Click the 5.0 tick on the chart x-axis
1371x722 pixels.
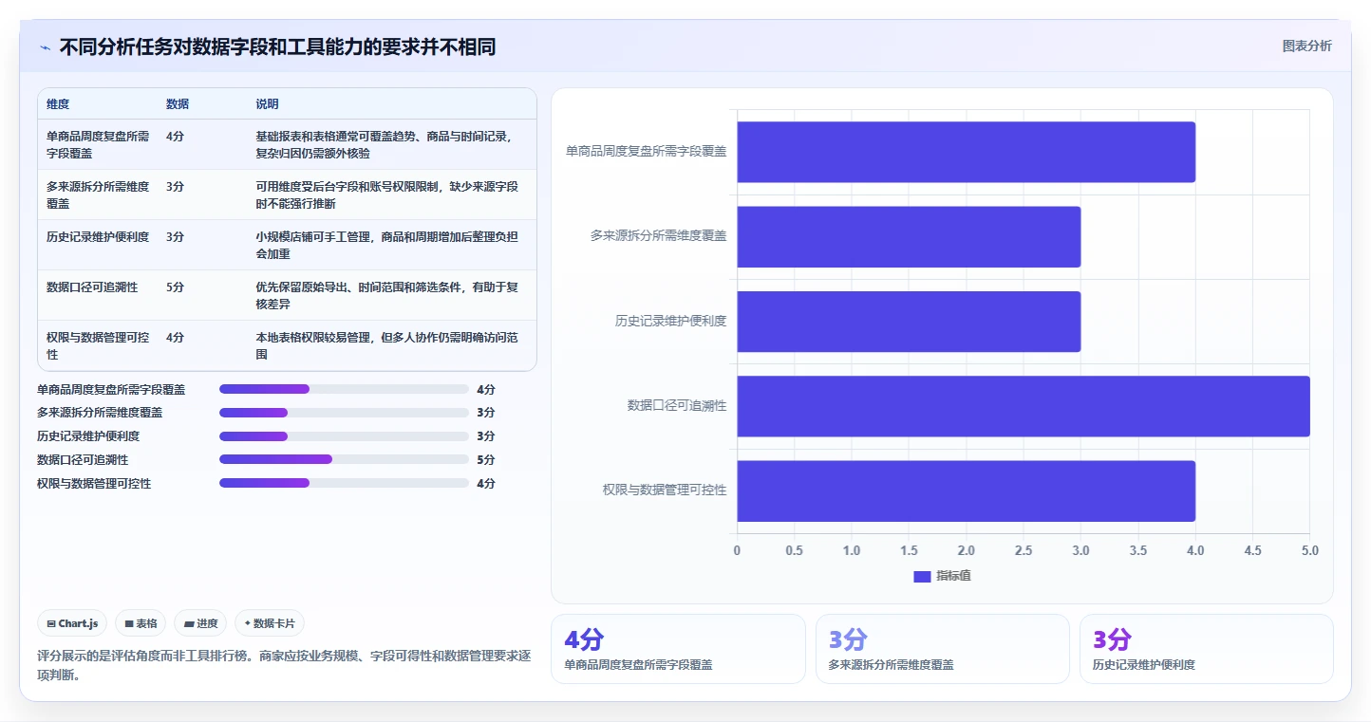[1309, 550]
